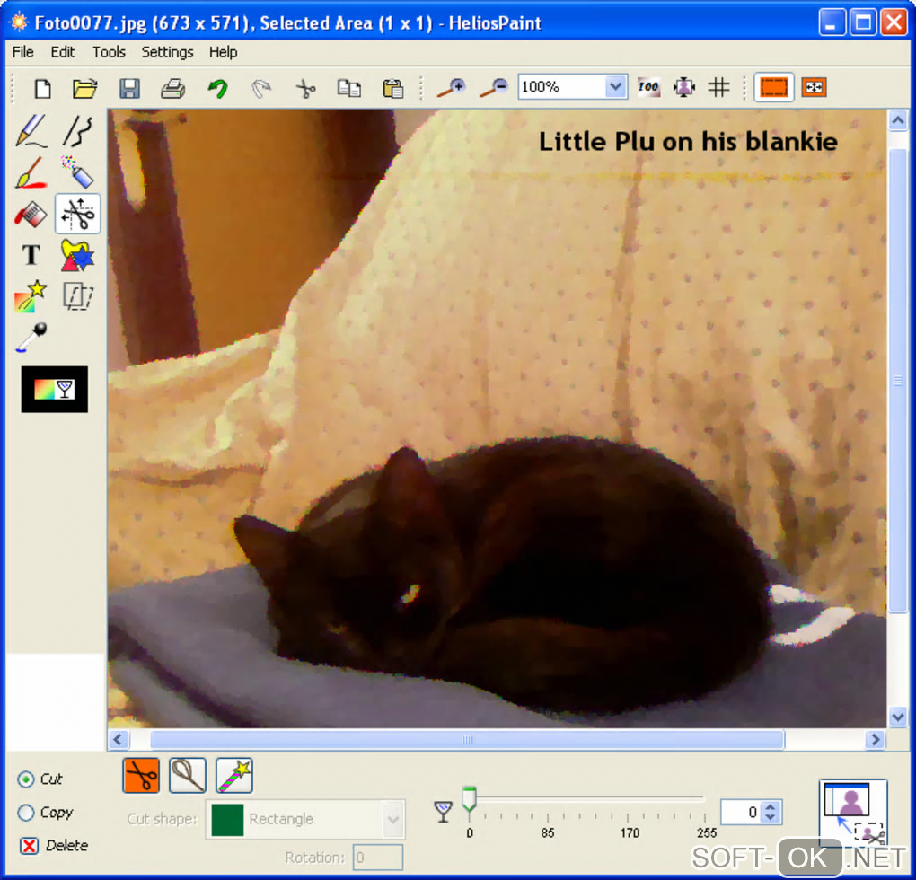
Task: Select the Eyedropper color picker tool
Action: pyautogui.click(x=31, y=338)
